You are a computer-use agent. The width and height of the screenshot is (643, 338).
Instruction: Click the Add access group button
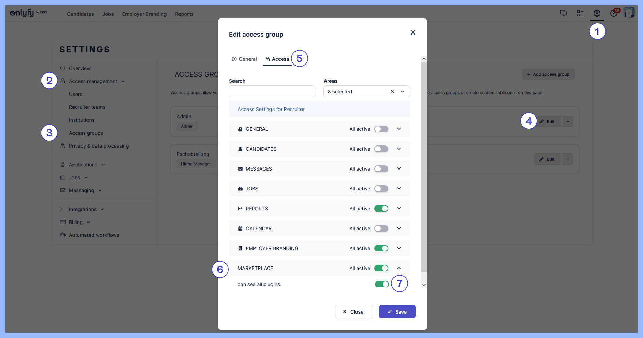548,74
